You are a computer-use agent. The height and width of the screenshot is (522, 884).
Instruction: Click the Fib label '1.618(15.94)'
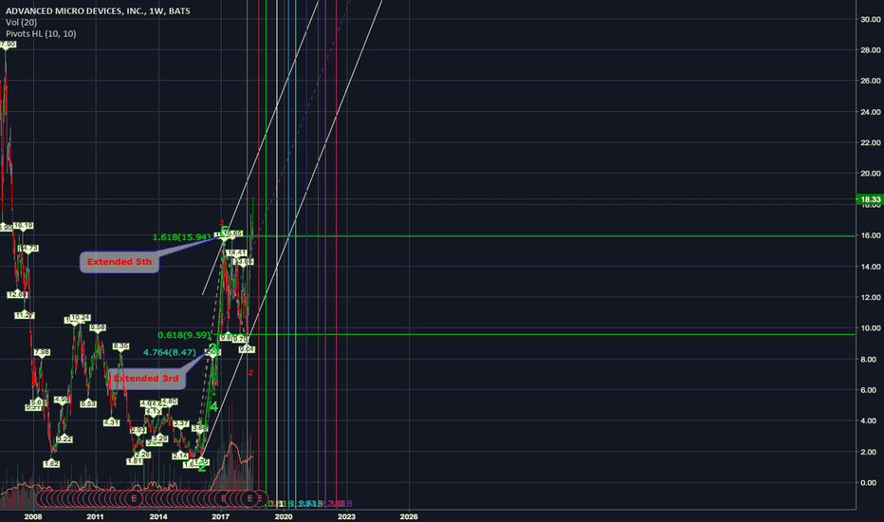(x=181, y=237)
